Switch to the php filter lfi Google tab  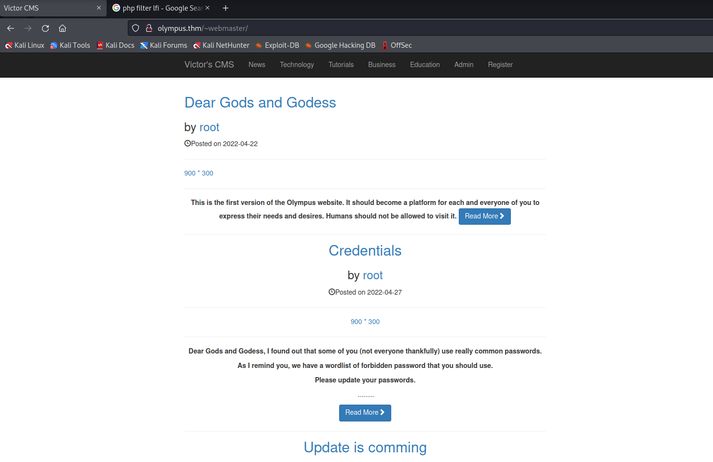(x=159, y=8)
